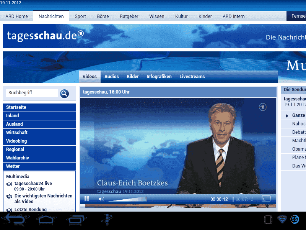The height and width of the screenshot is (230, 306).
Task: Select the Kultur tab
Action: pos(181,16)
